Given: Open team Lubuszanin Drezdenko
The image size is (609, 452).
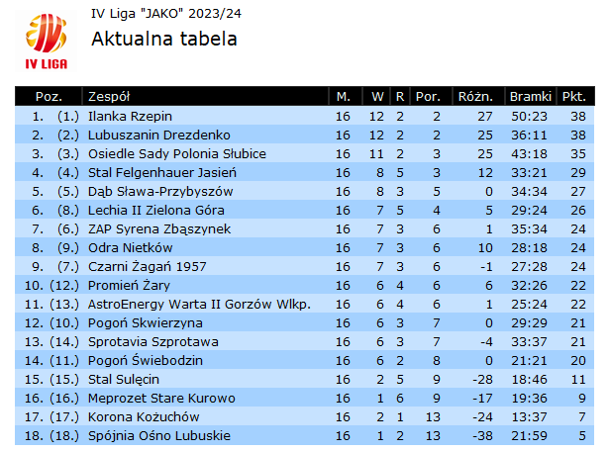Looking at the screenshot, I should (x=158, y=135).
